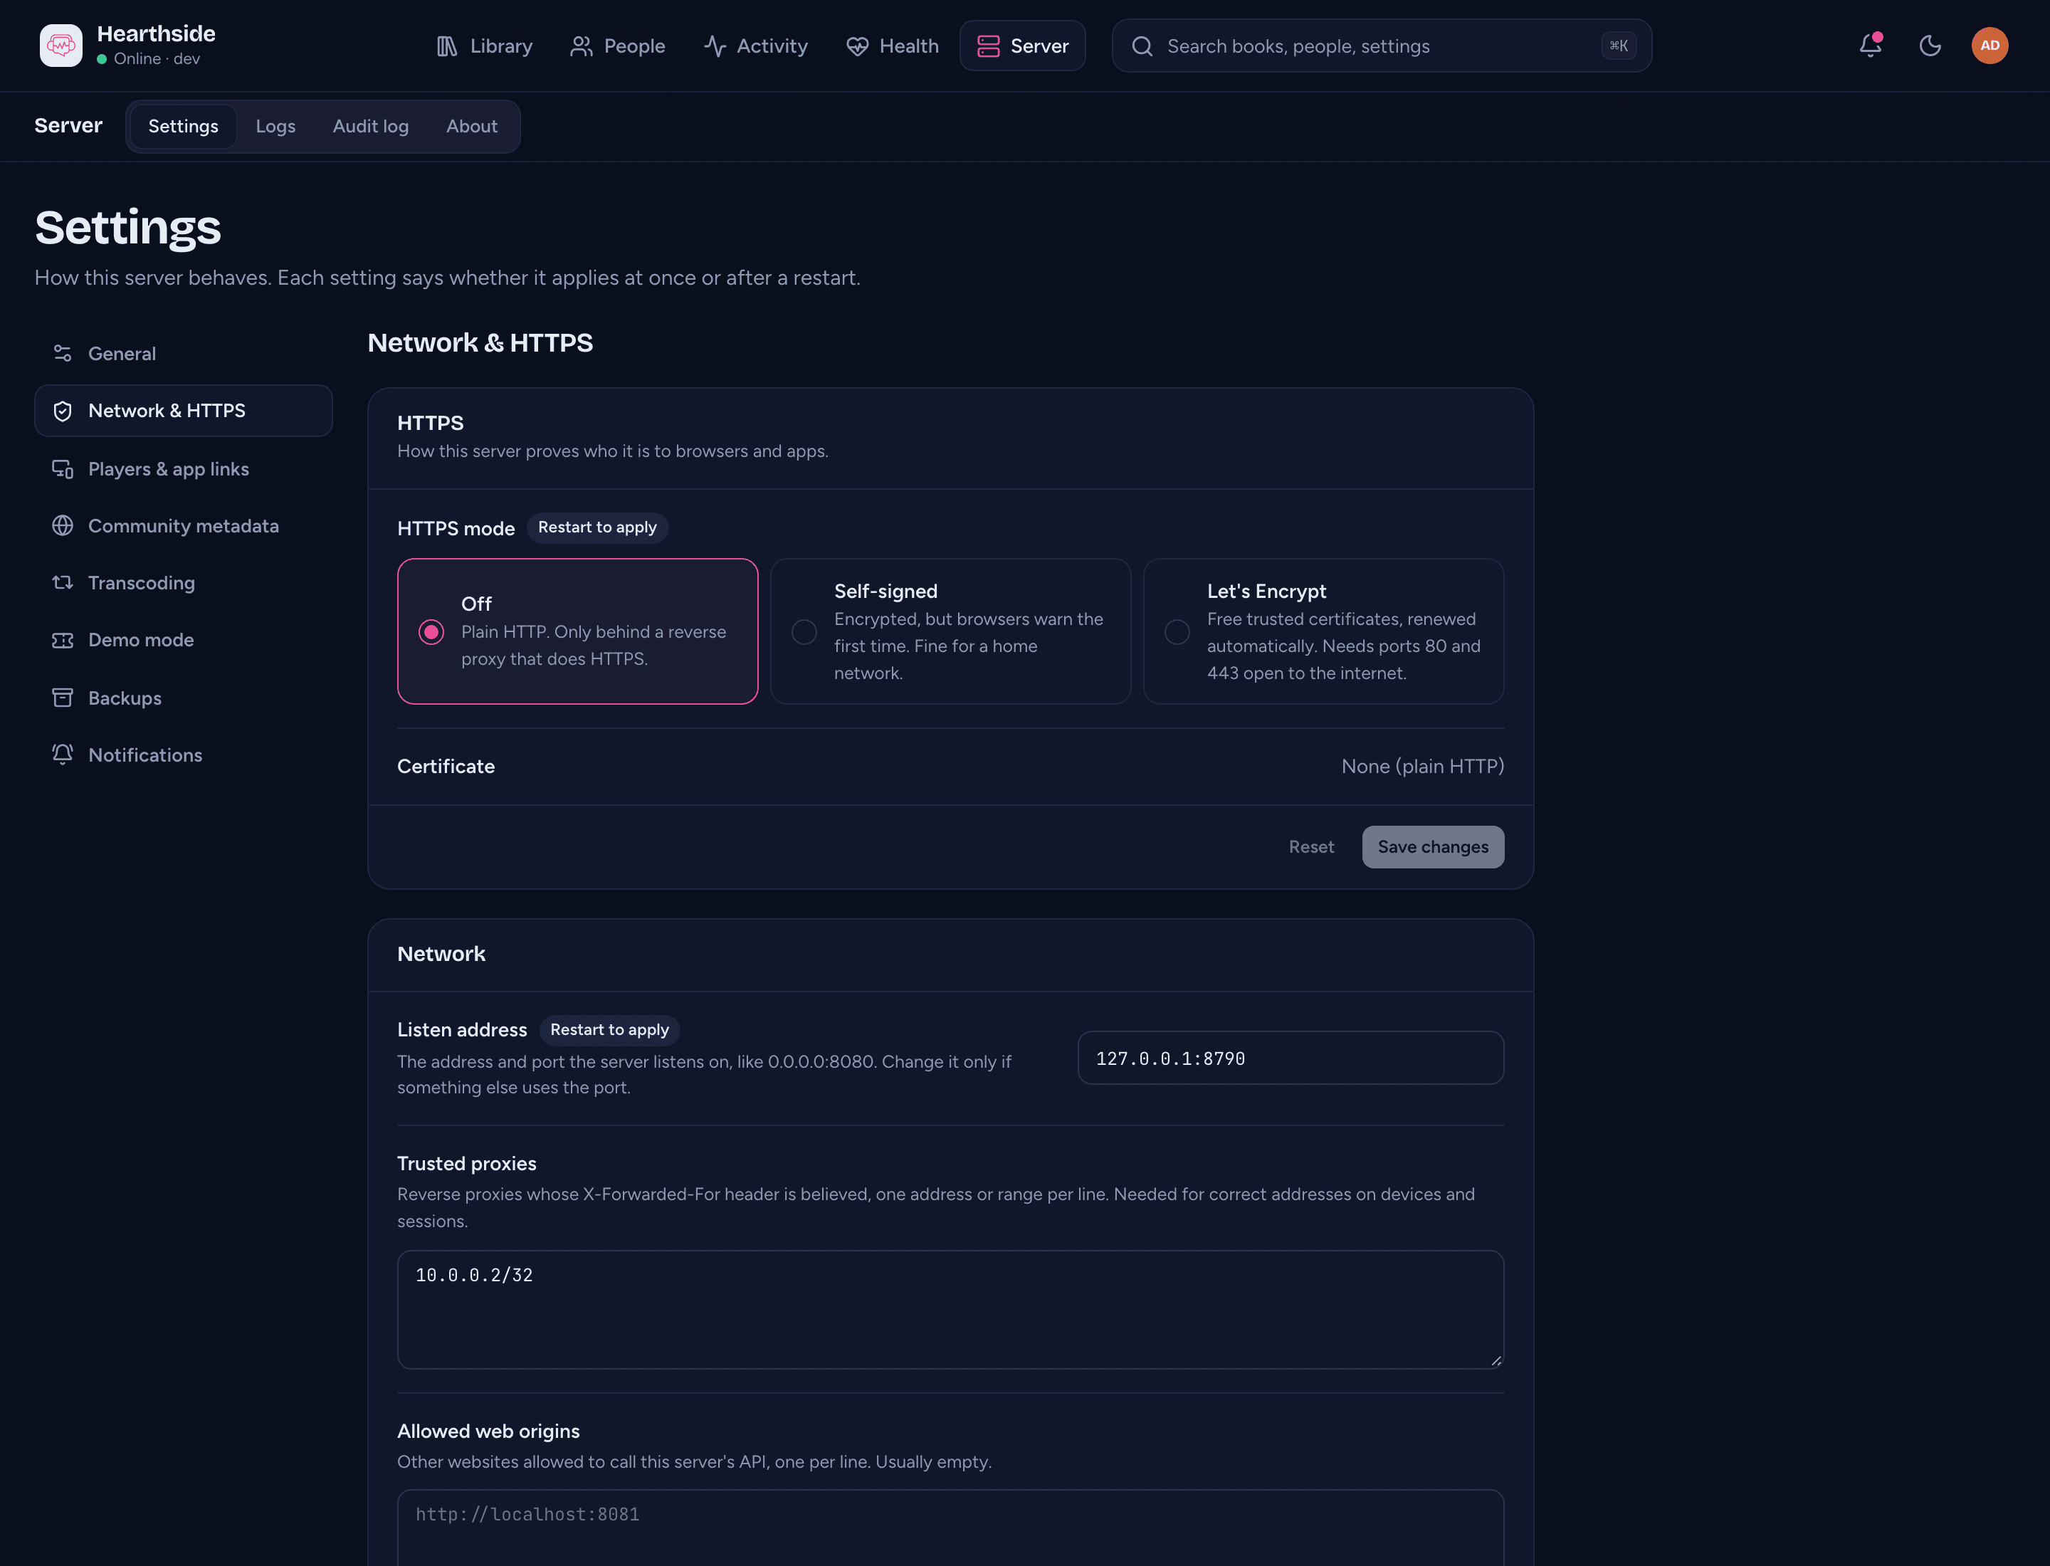Screen dimensions: 2050x1566
Task: Click the Trusted proxies resize handle
Action: click(x=1496, y=1360)
